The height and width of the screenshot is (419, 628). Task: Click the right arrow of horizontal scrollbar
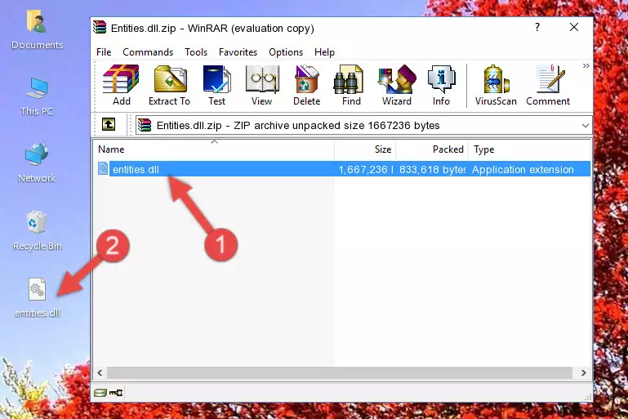click(584, 373)
